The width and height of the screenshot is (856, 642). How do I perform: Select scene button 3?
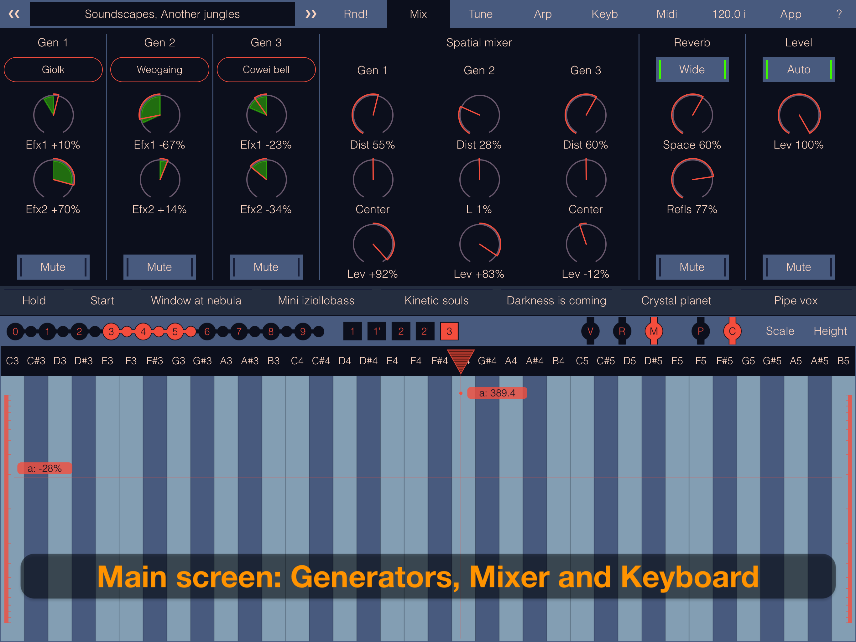[x=449, y=331]
